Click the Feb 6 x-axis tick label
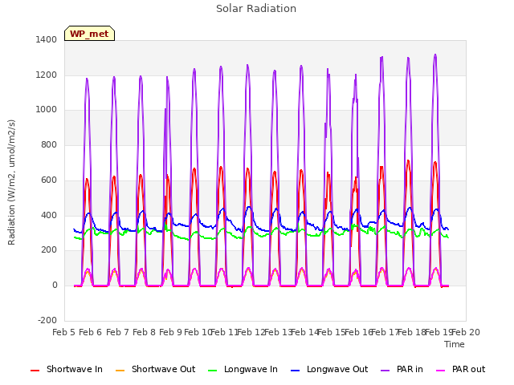The width and height of the screenshot is (514, 385). tap(91, 332)
